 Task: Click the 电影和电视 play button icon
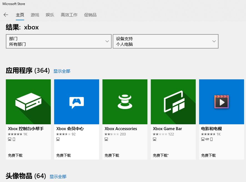221,102
